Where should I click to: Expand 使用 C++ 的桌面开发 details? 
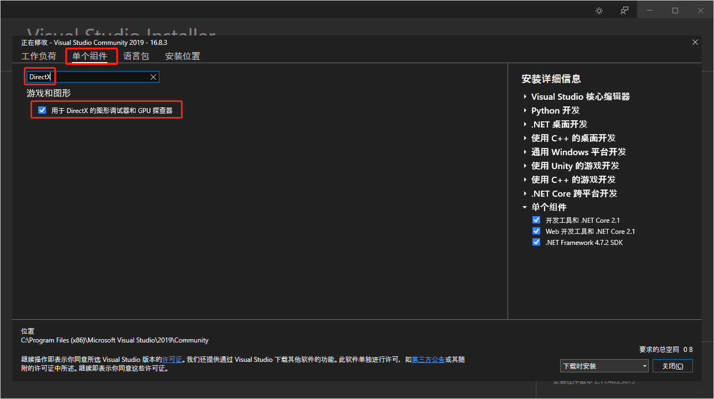pos(525,138)
